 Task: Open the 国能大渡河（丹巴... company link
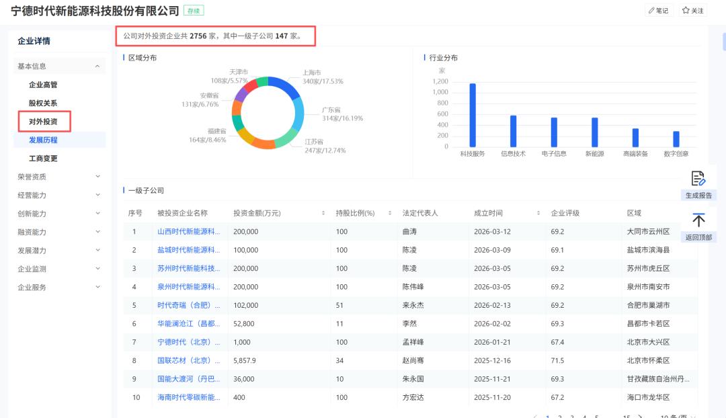coord(188,378)
